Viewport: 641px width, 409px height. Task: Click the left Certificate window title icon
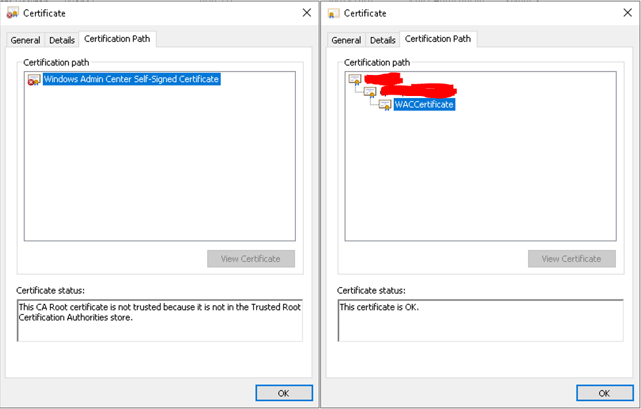[12, 13]
